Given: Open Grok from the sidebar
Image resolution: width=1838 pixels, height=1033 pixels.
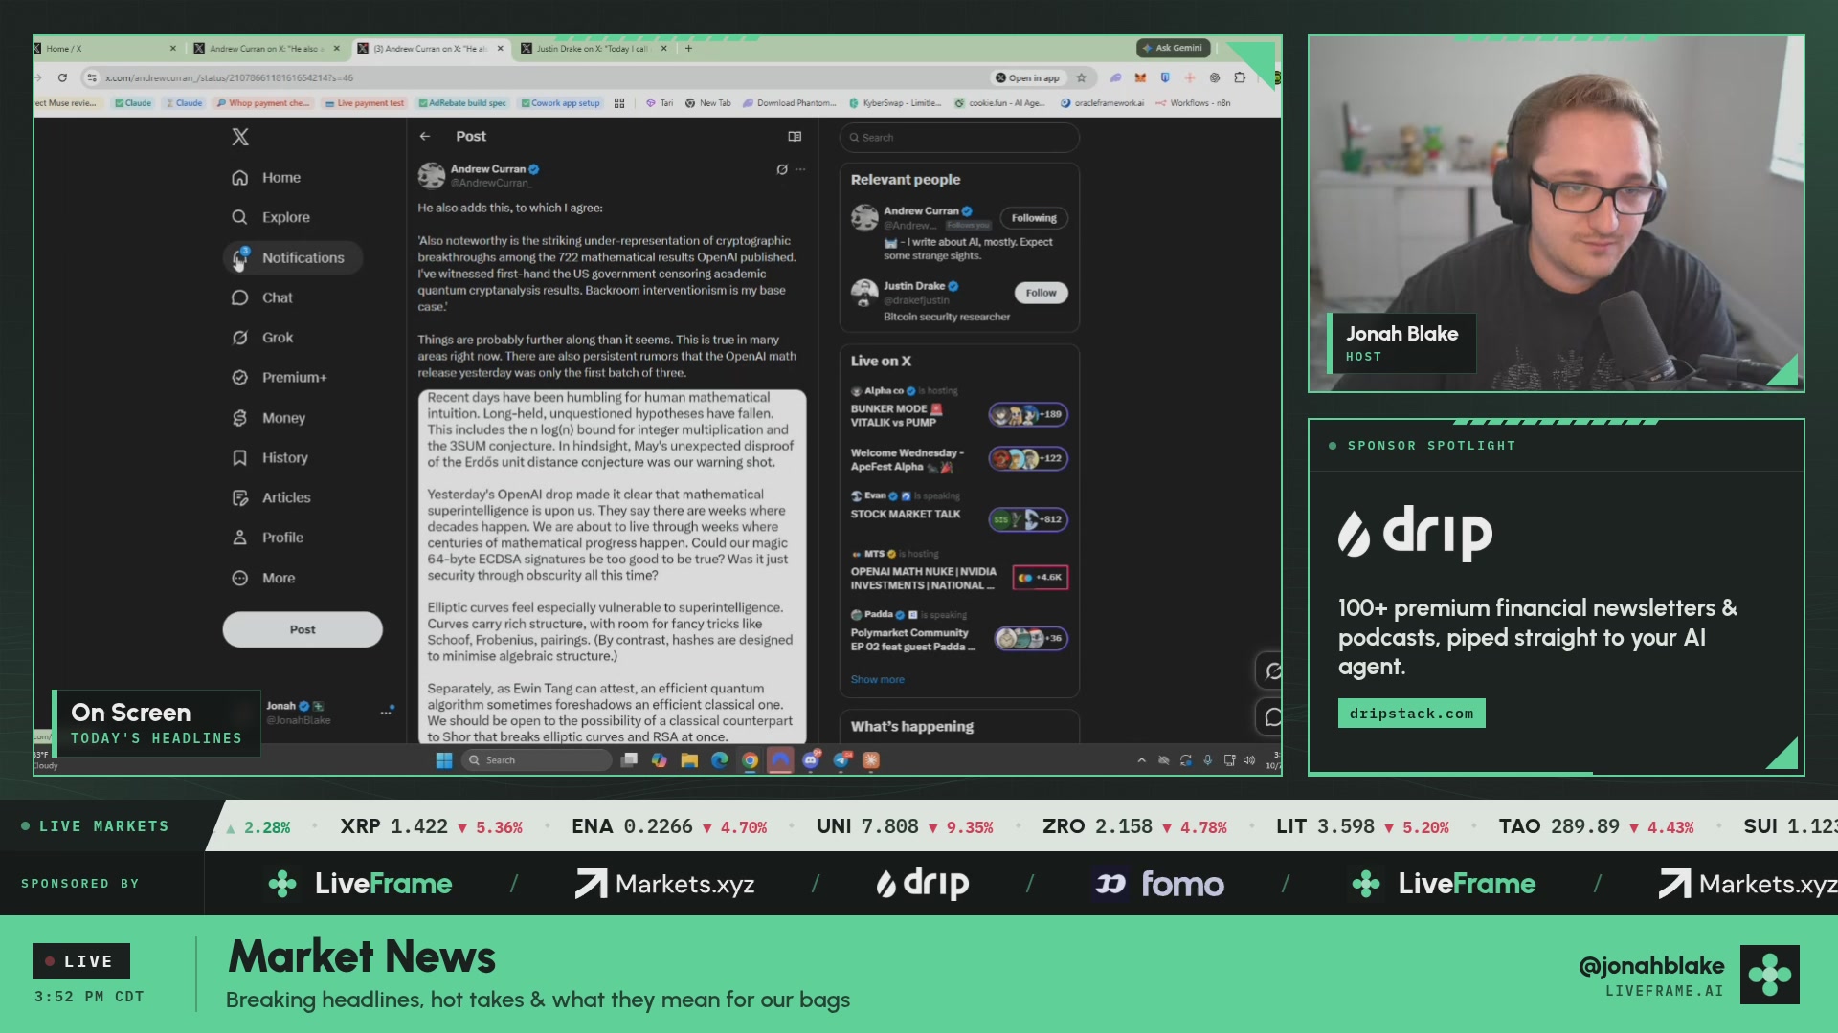Looking at the screenshot, I should pyautogui.click(x=262, y=338).
